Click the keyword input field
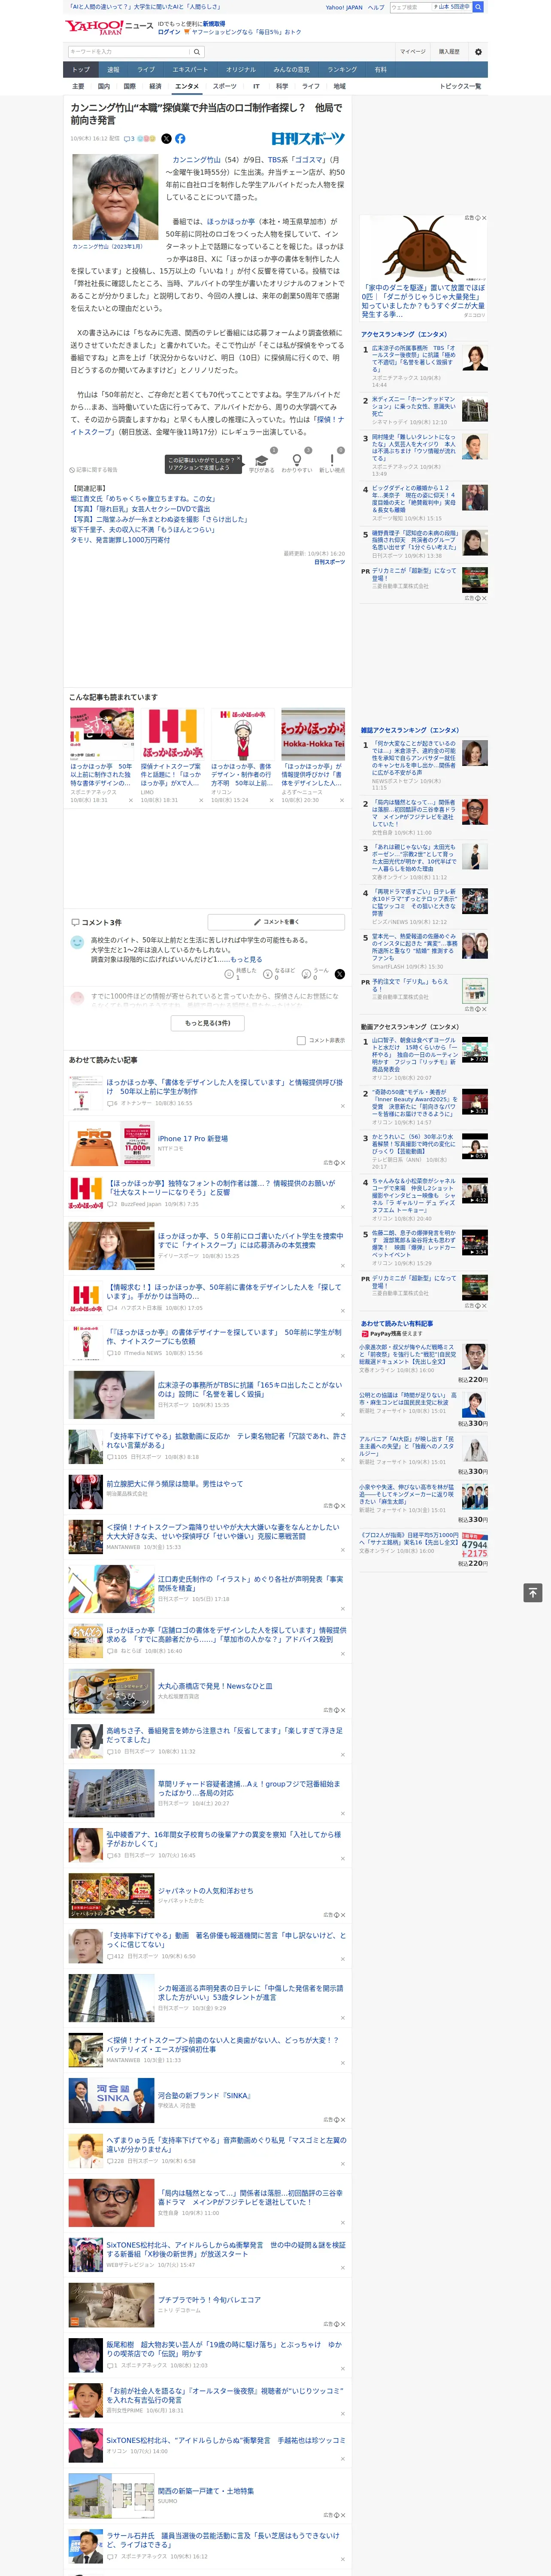Viewport: 551px width, 2576px height. click(x=128, y=51)
